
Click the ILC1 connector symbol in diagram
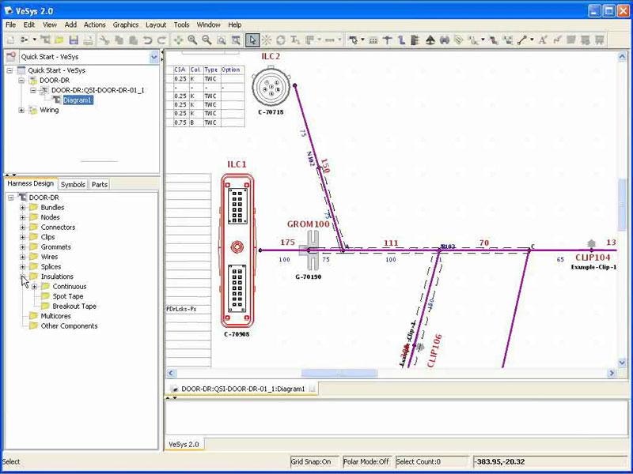[x=237, y=247]
